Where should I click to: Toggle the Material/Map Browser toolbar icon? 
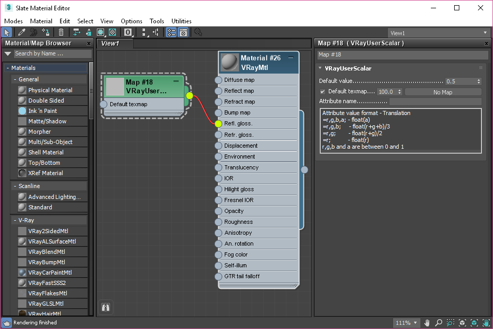pyautogui.click(x=171, y=33)
